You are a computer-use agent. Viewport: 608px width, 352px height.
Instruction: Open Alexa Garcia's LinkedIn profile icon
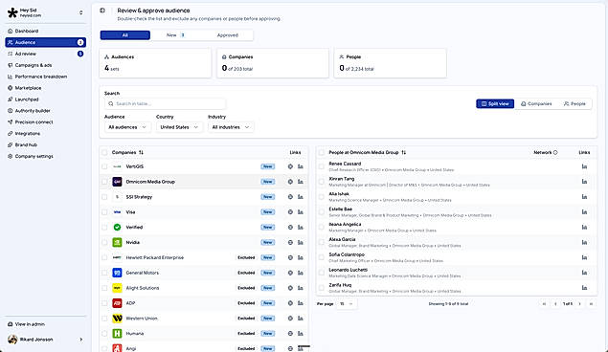[x=584, y=242]
